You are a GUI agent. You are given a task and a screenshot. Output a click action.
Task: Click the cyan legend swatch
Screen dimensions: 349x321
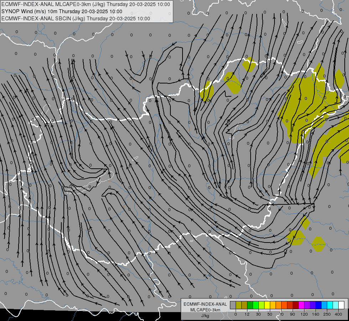point(330,305)
